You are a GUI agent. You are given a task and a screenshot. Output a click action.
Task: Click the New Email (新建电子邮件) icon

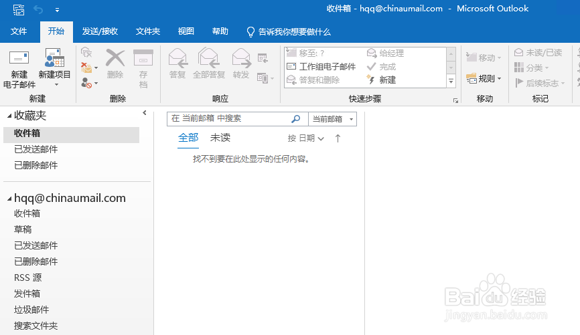[x=19, y=58]
